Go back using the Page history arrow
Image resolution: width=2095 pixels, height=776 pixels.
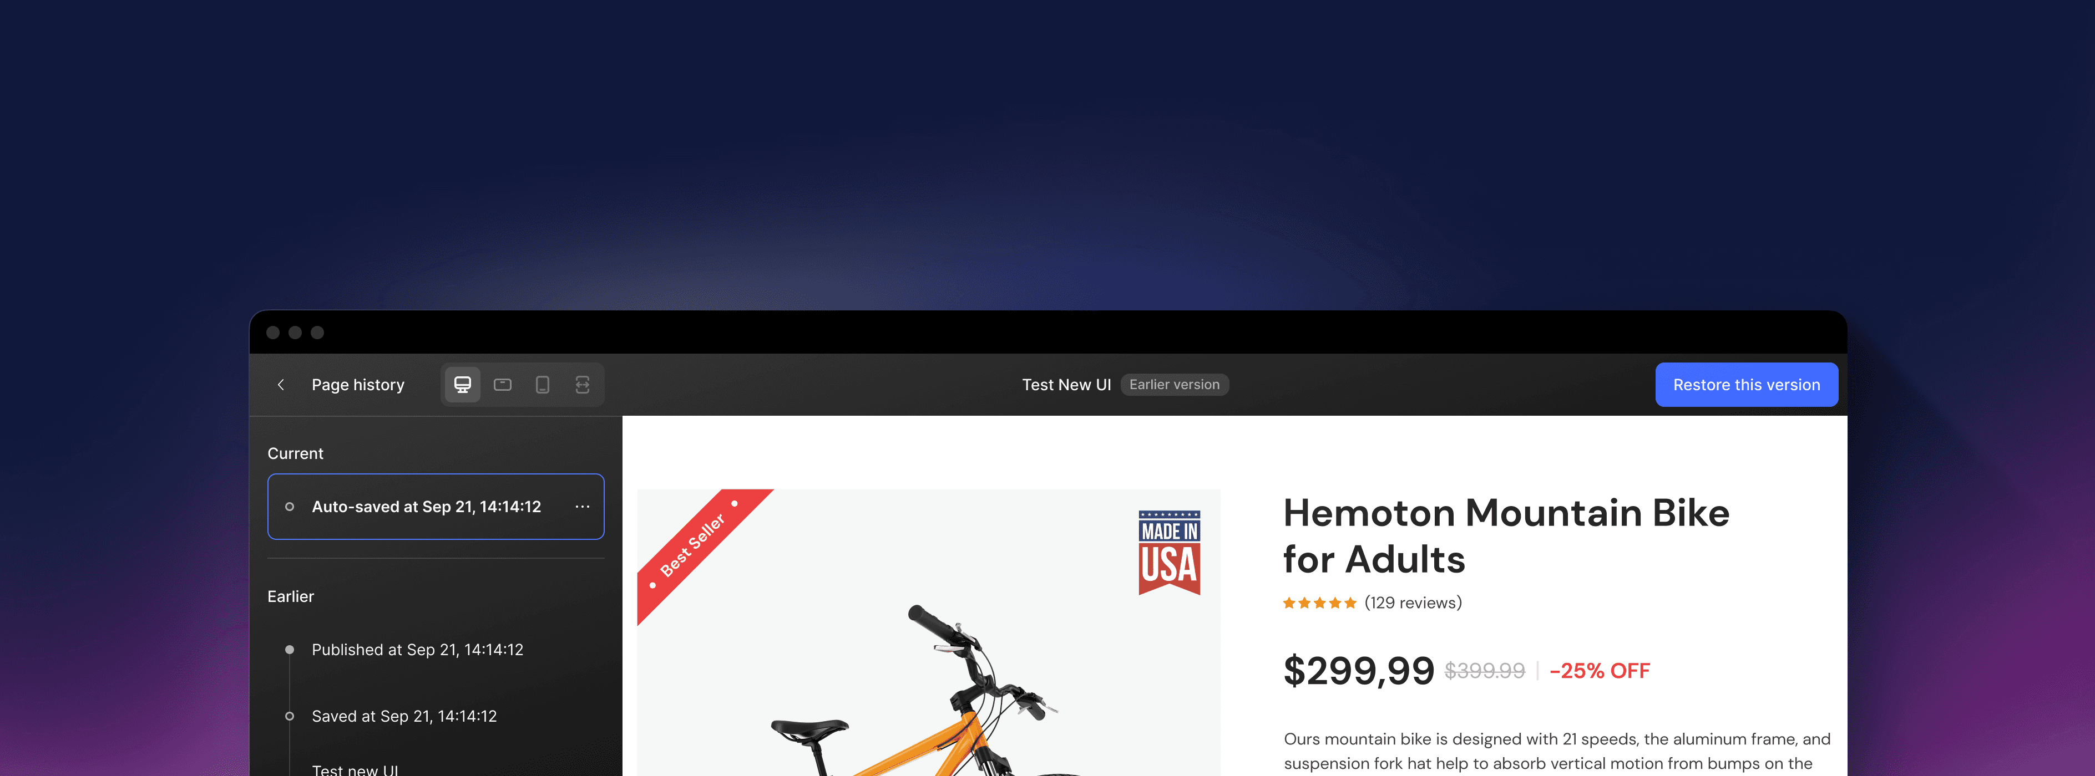coord(281,384)
